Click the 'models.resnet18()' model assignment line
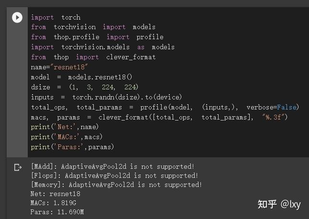The image size is (309, 219). 81,77
